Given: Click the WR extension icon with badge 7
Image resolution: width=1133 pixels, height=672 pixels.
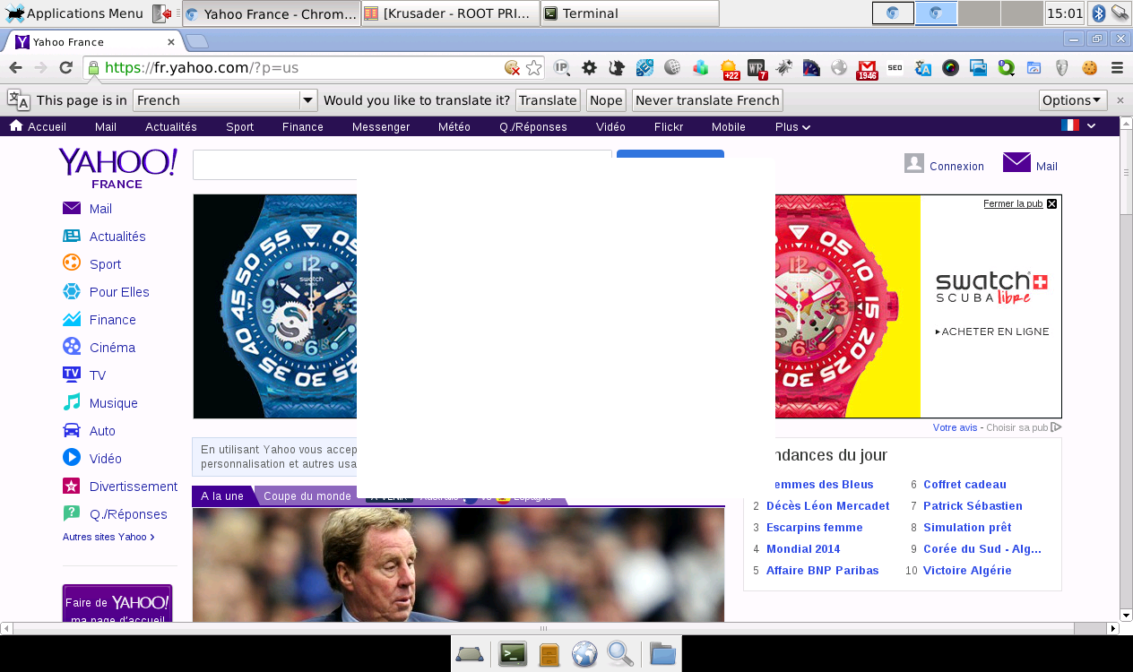Looking at the screenshot, I should click(757, 68).
